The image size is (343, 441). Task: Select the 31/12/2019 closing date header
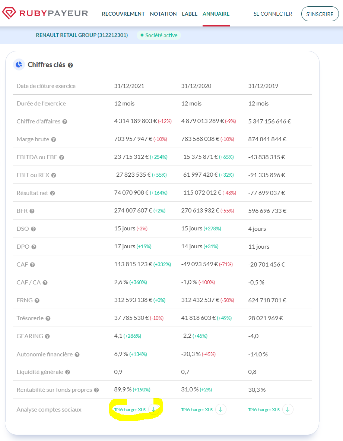pos(263,86)
